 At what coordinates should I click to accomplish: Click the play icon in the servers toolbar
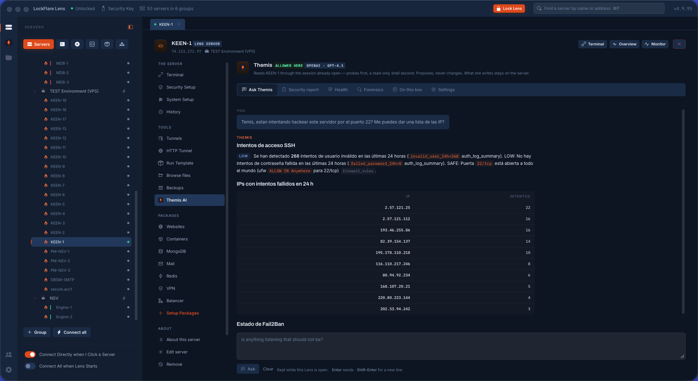click(x=77, y=44)
